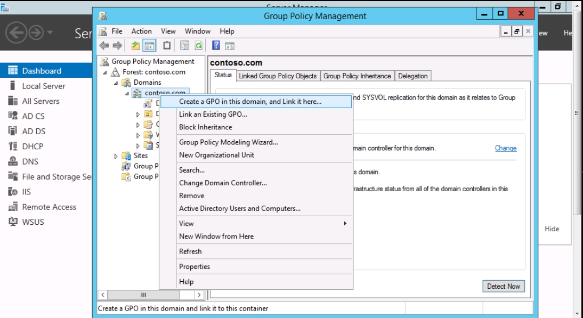Select 'Block Inheritance' in the context menu
This screenshot has width=583, height=318.
point(205,127)
